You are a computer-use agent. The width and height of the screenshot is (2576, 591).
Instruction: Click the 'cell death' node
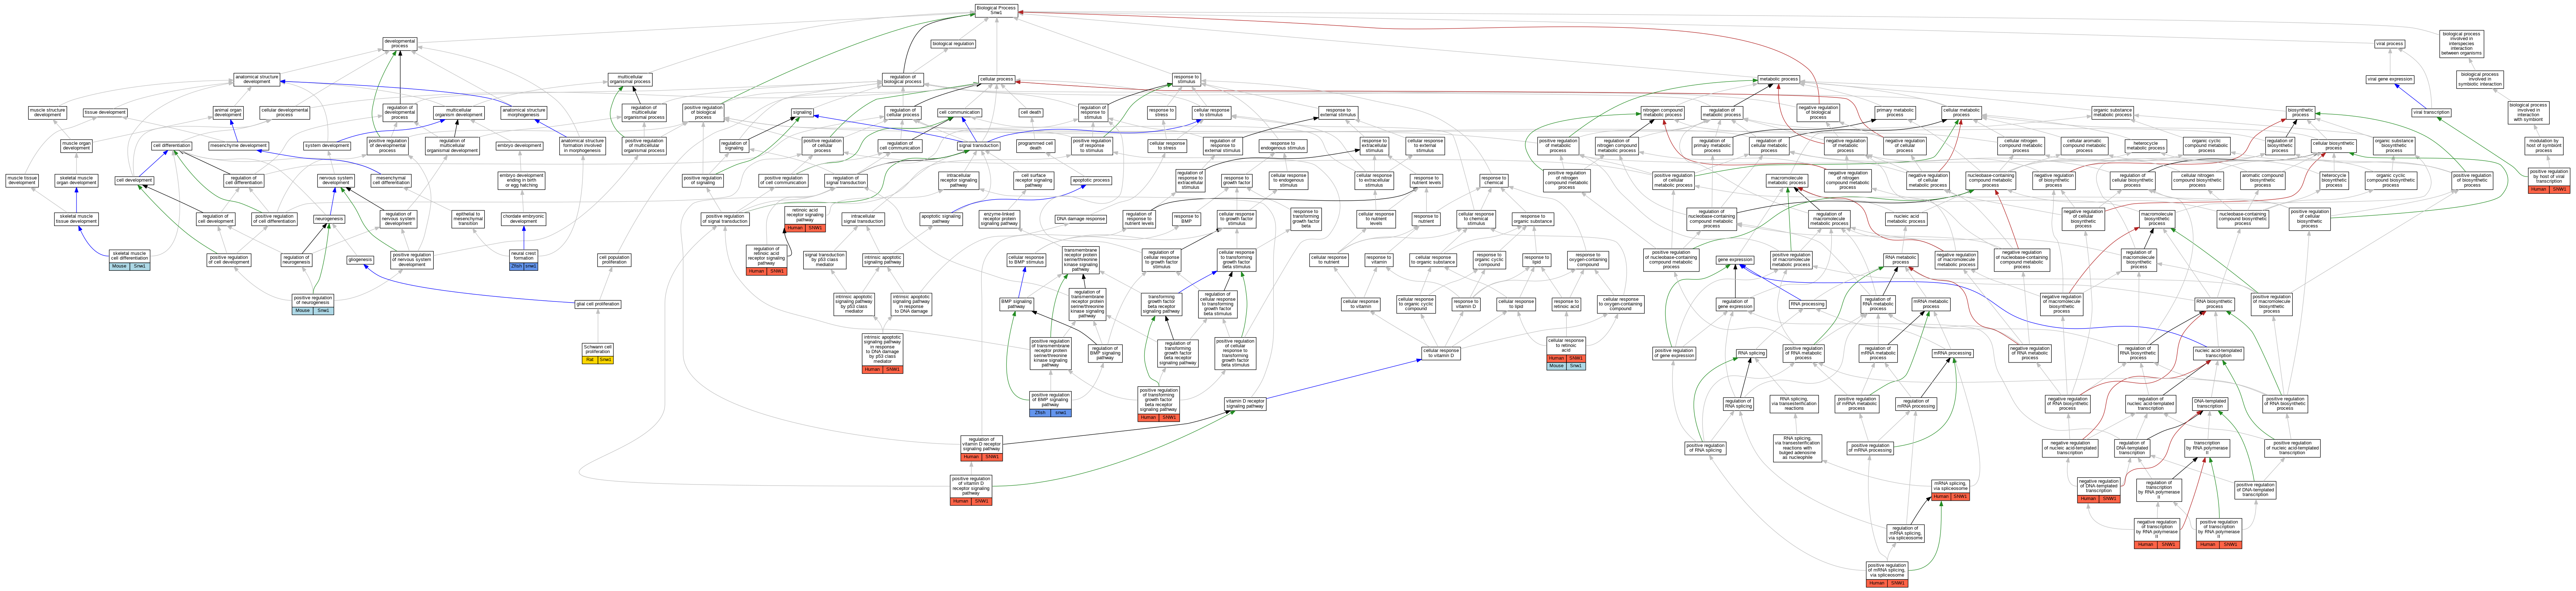pyautogui.click(x=1031, y=113)
